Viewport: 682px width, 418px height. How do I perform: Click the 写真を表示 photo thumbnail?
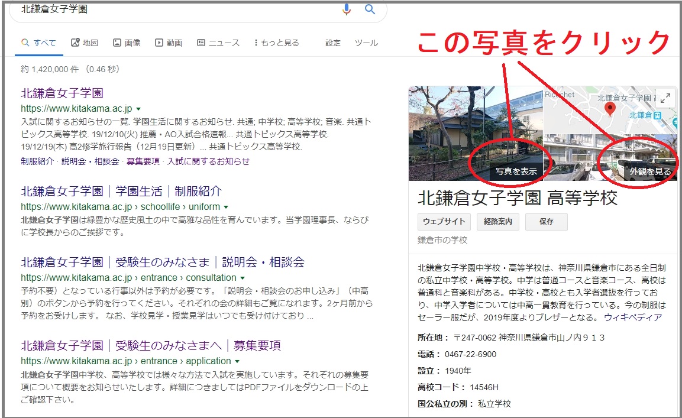point(476,133)
